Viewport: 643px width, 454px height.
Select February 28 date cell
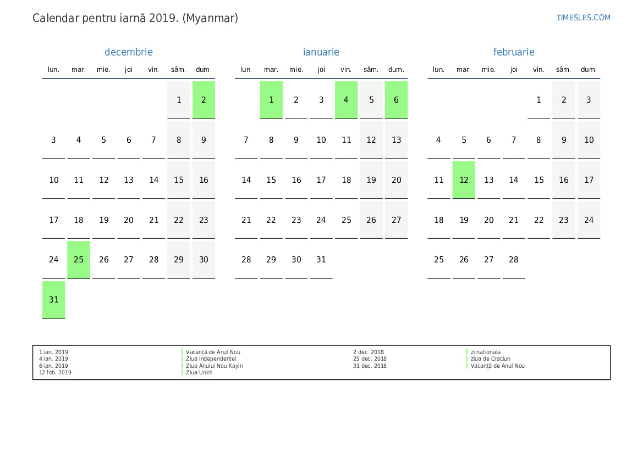514,260
